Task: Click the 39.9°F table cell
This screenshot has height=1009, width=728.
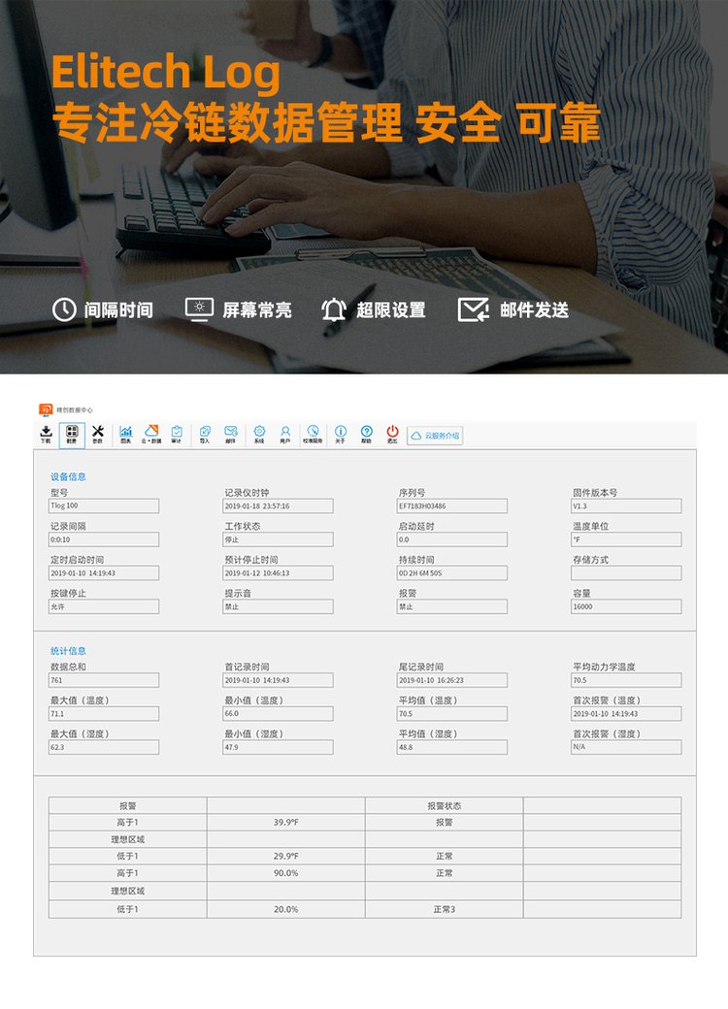Action: 285,823
